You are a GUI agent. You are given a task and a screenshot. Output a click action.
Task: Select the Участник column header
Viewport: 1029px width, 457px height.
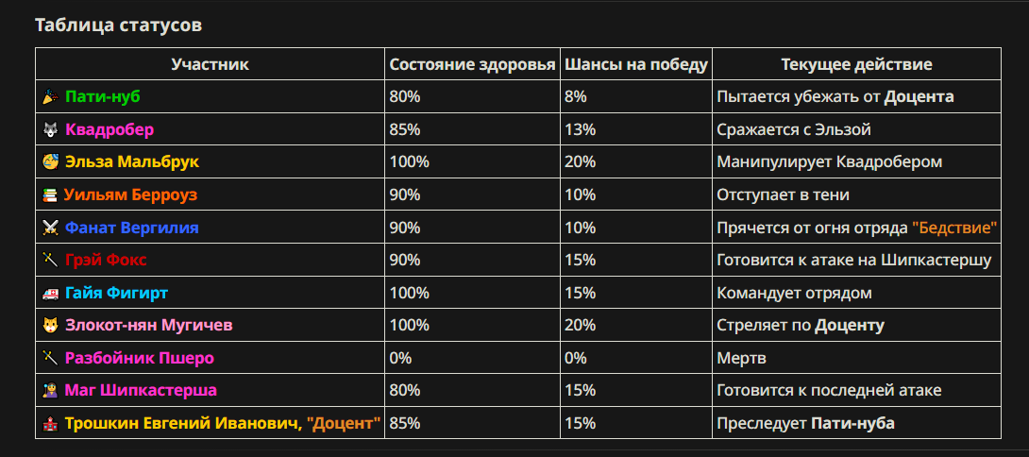[210, 64]
